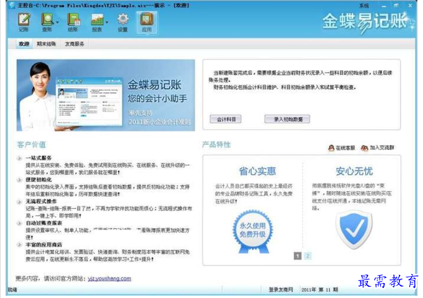423x298 pixels.
Task: Click the bullet icon beside 便捷初始化
Action: 19,180
